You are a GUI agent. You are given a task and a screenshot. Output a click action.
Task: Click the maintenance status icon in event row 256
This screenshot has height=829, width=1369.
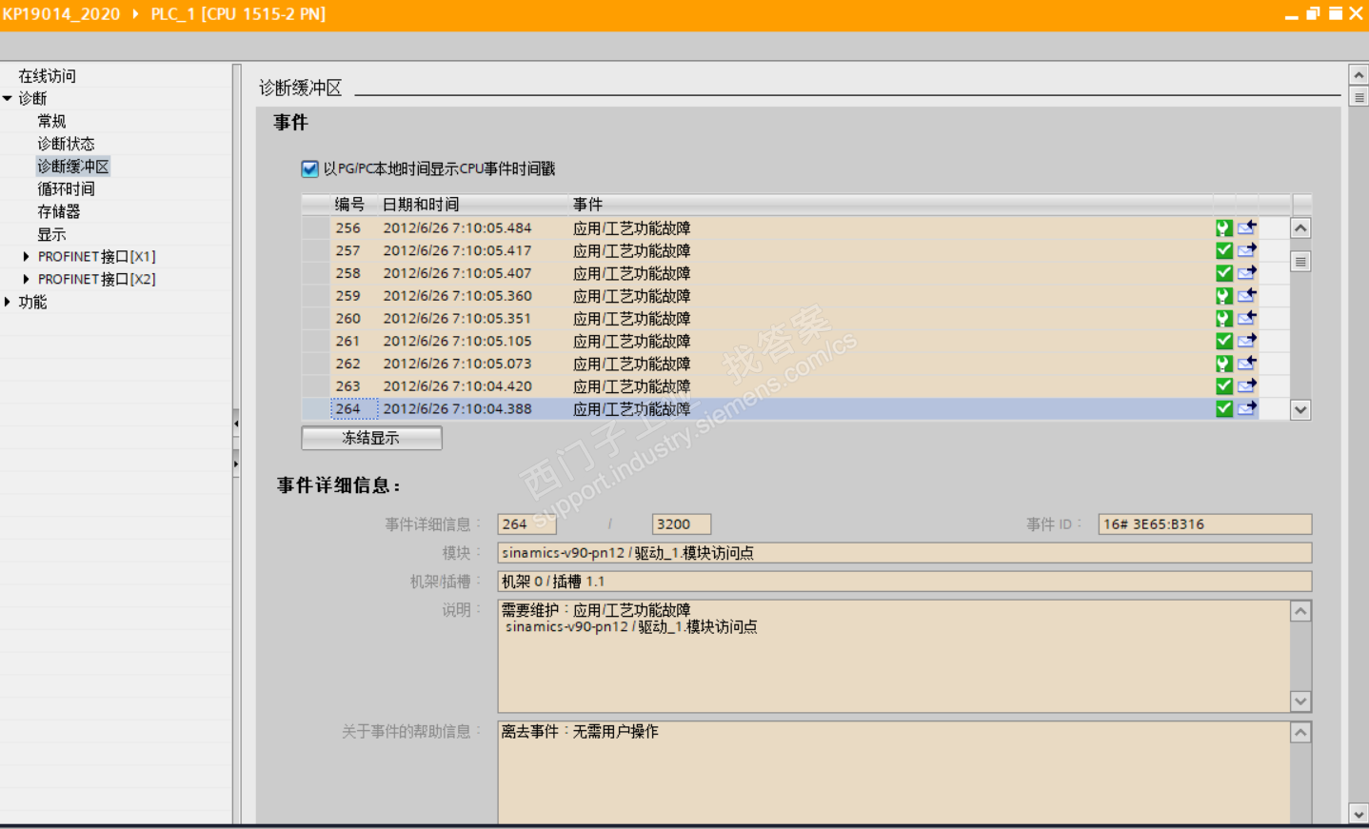tap(1224, 228)
